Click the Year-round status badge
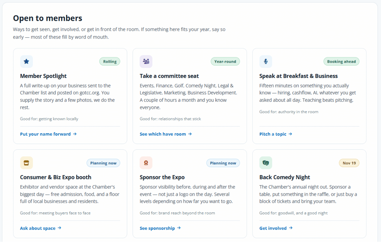Image resolution: width=381 pixels, height=242 pixels. click(x=225, y=61)
